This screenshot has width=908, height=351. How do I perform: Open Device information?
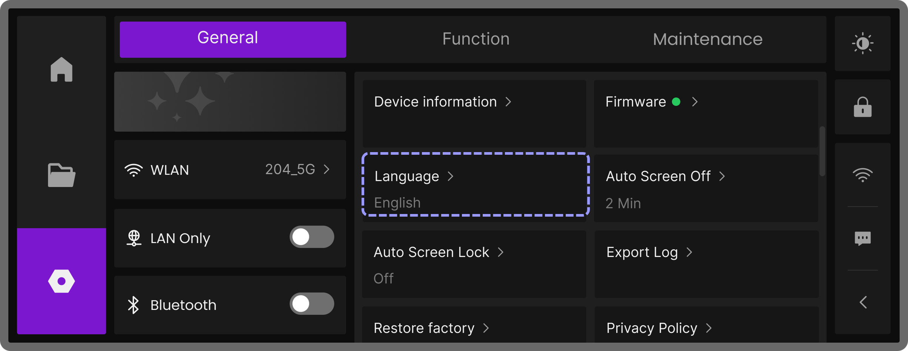click(474, 113)
